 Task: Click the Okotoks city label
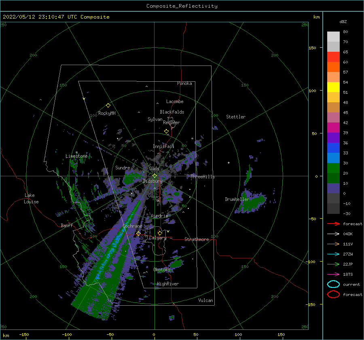[162, 270]
